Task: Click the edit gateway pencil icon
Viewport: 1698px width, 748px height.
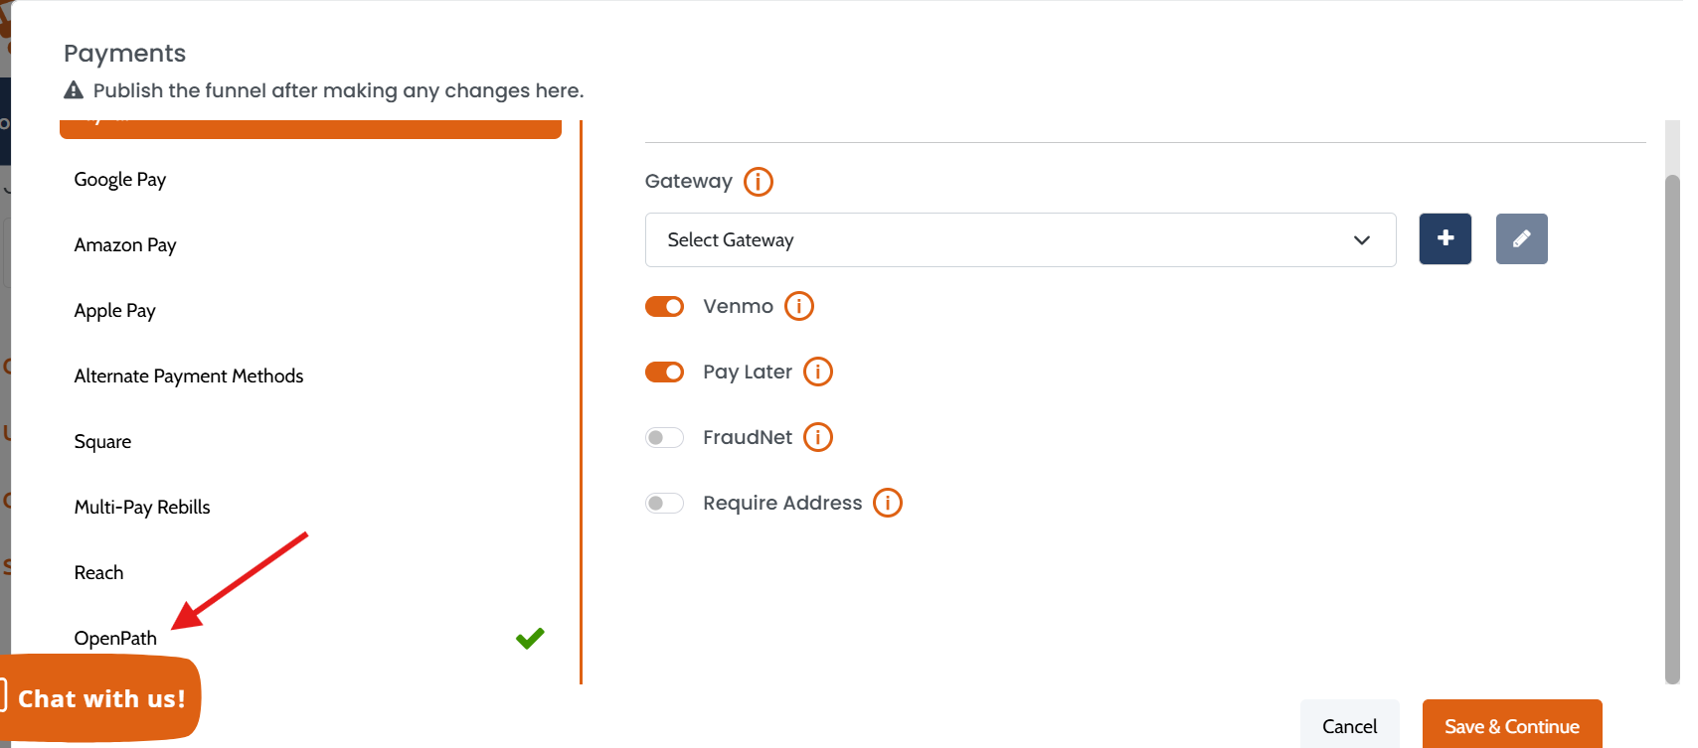Action: pyautogui.click(x=1521, y=238)
